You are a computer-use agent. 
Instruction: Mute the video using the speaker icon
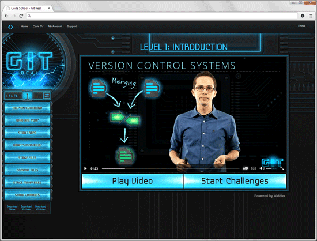262,168
